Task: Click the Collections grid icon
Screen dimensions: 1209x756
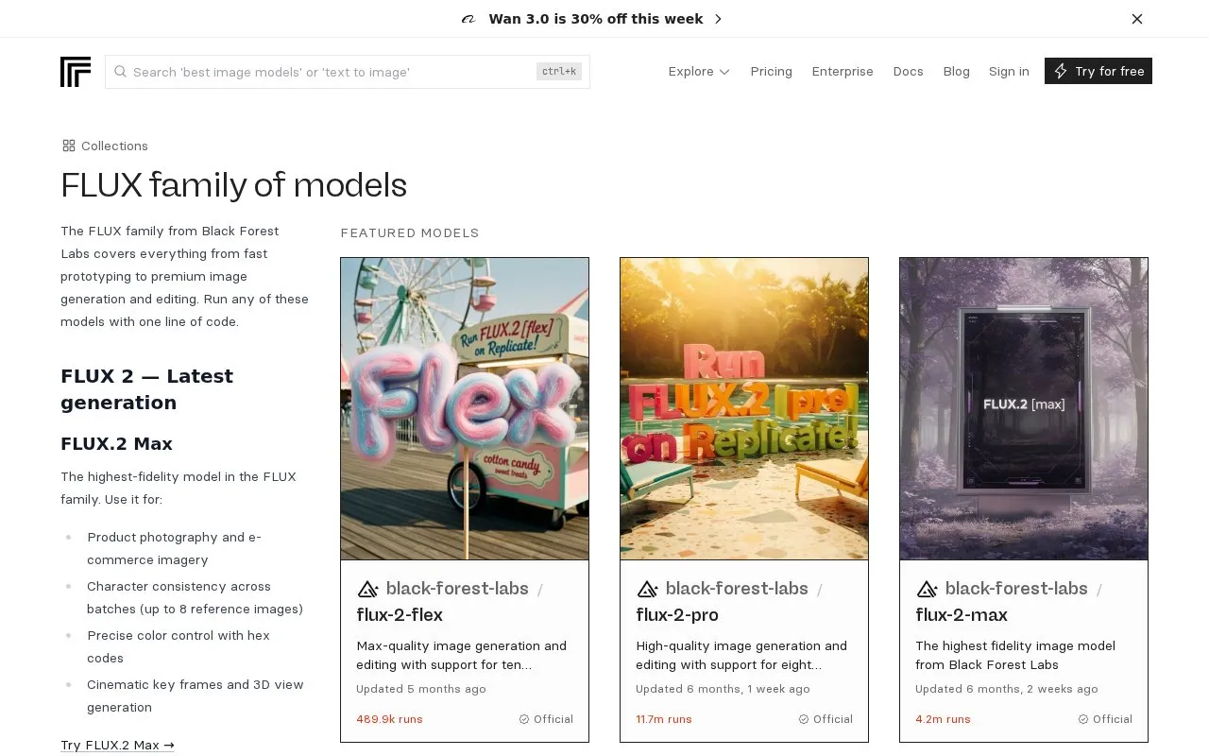Action: (69, 146)
